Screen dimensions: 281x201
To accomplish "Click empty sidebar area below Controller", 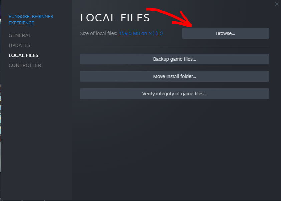I will click(x=36, y=133).
